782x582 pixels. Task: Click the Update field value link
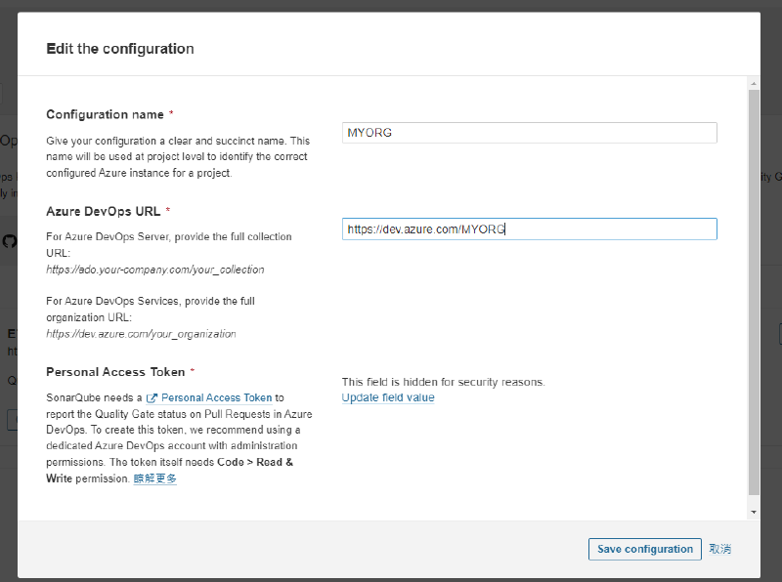388,397
